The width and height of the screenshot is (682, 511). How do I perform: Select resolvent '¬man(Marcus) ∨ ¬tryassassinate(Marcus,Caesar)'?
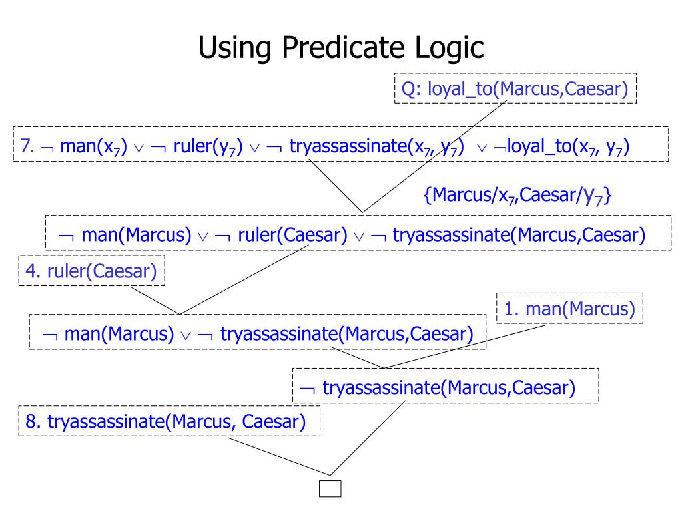tap(258, 333)
